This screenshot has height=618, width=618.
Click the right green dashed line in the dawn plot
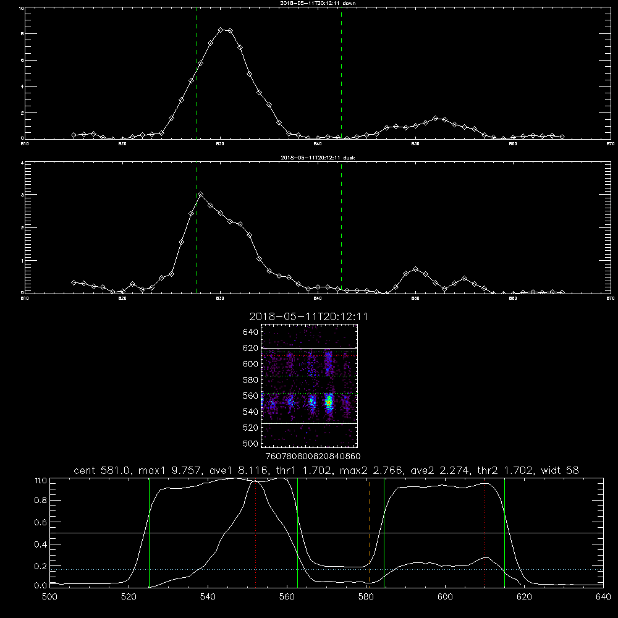pyautogui.click(x=341, y=73)
